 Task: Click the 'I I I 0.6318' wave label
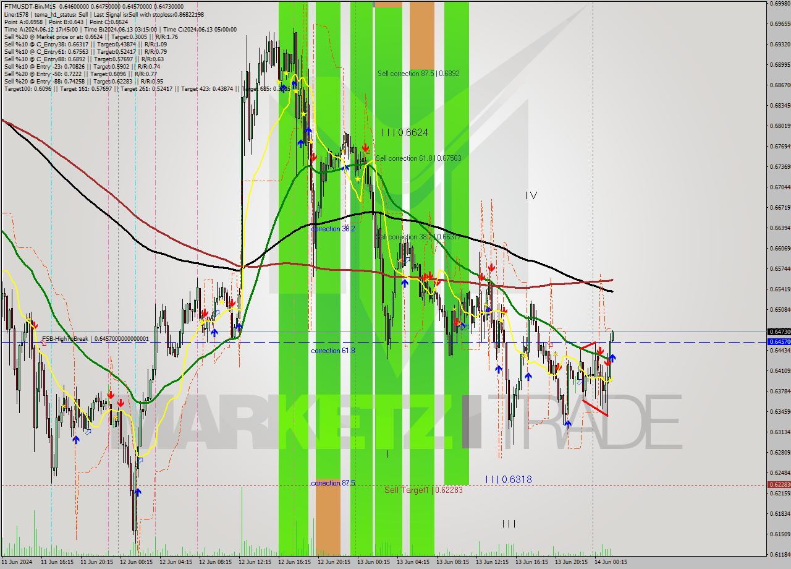(x=508, y=479)
